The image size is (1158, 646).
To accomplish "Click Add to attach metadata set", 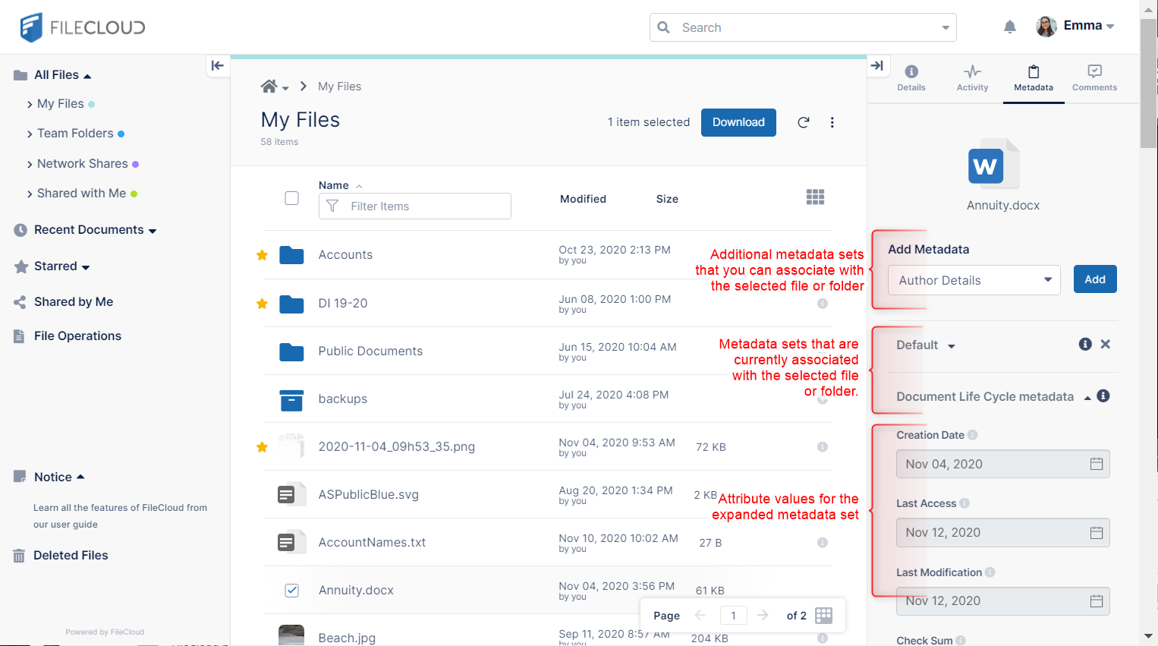I will click(1094, 279).
